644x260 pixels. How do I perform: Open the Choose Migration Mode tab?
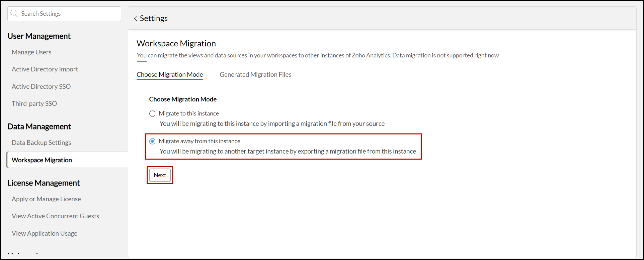pos(170,74)
